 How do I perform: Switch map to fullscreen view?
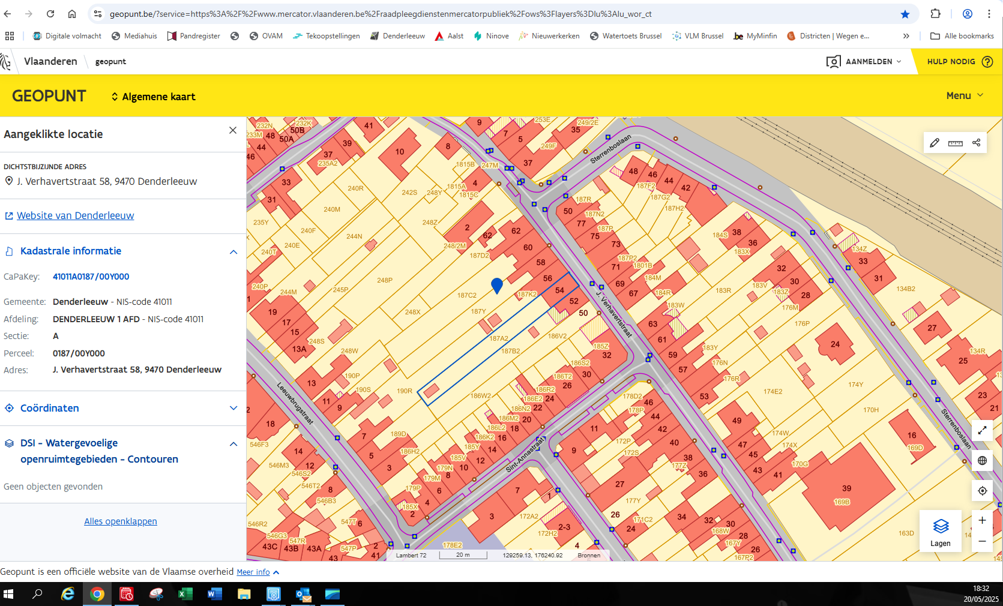coord(982,430)
